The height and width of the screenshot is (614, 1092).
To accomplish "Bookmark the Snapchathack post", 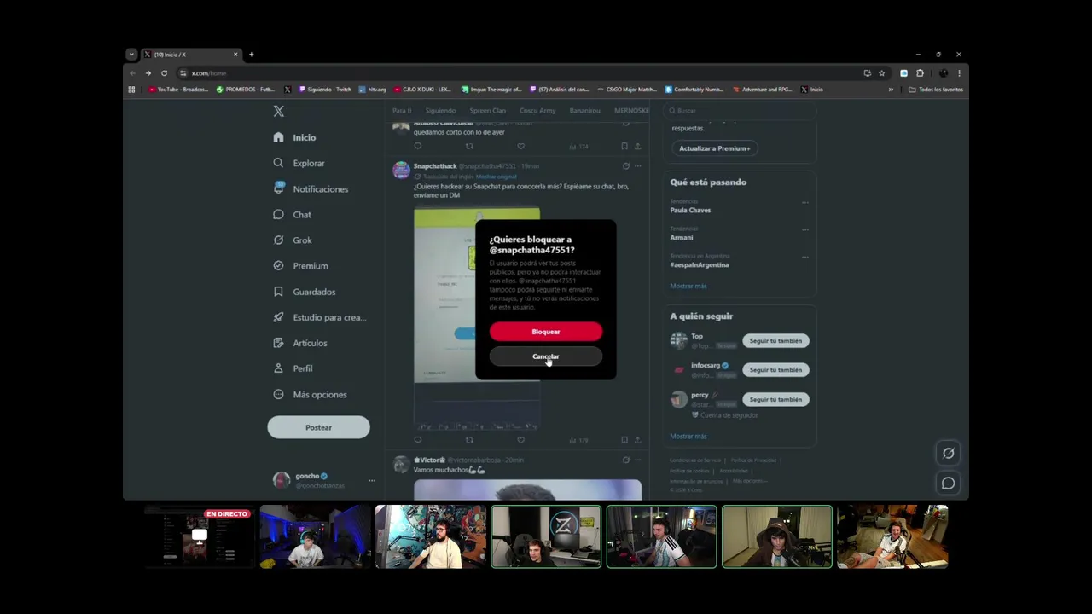I will [x=624, y=440].
